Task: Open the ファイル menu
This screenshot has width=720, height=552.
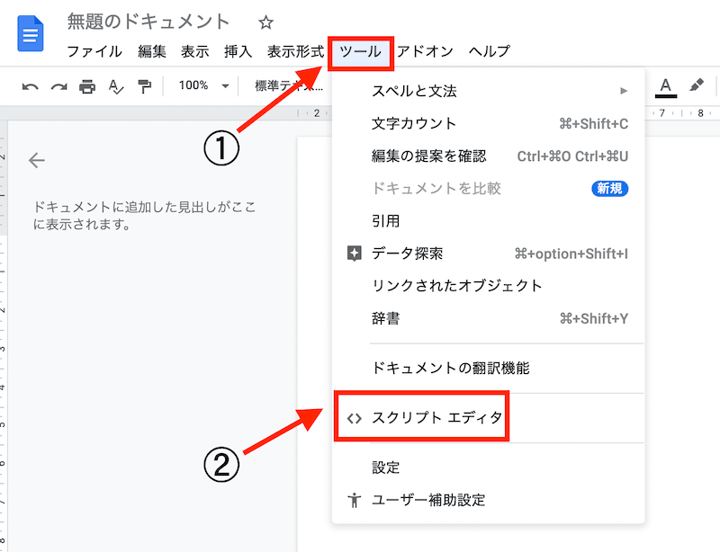Action: [x=94, y=52]
